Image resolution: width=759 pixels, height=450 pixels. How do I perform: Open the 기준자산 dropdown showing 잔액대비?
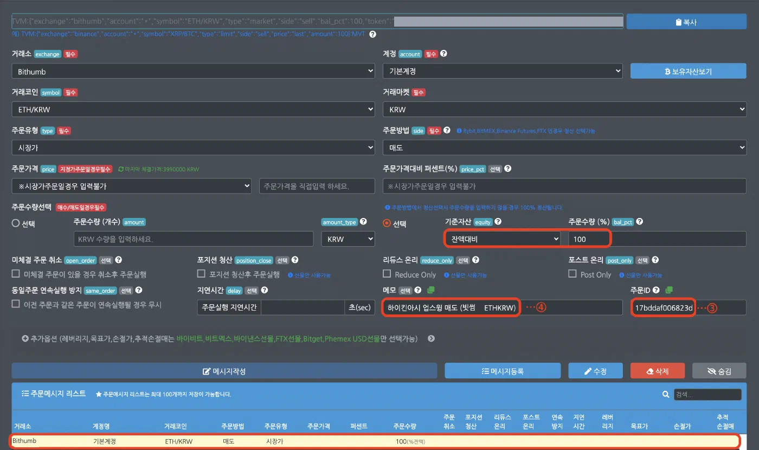coord(503,239)
